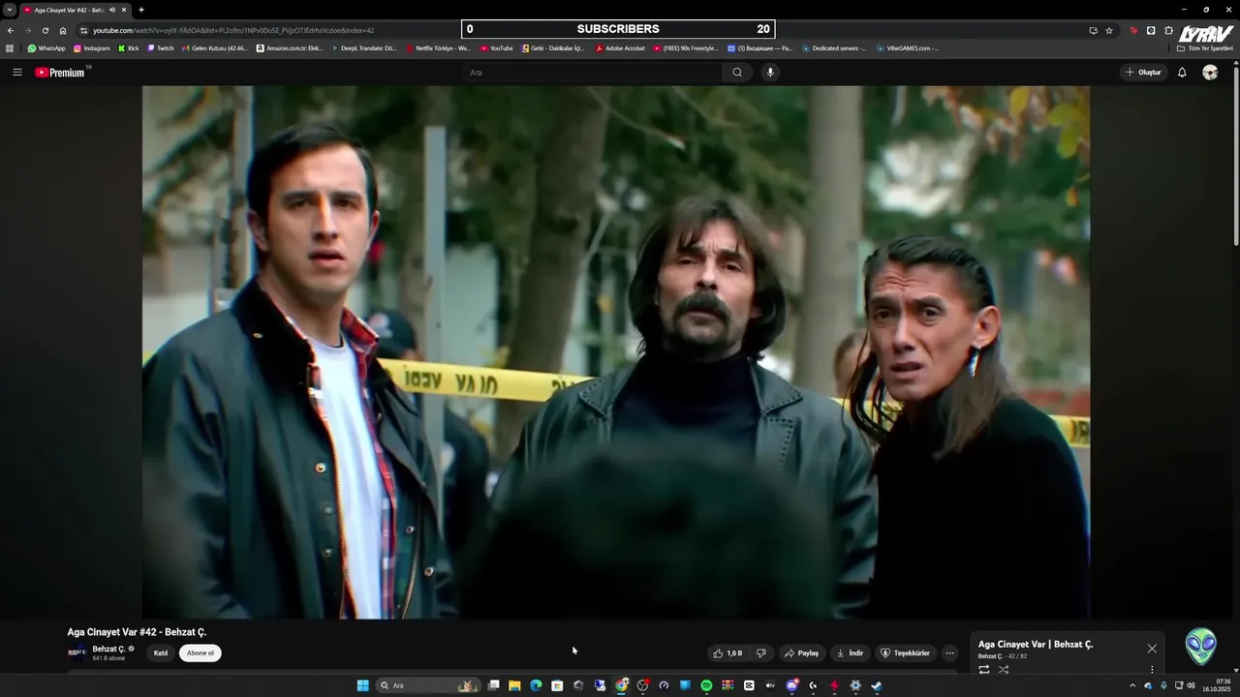The height and width of the screenshot is (697, 1240).
Task: Open Gelen Kutusu Gmail bookmark
Action: (214, 48)
